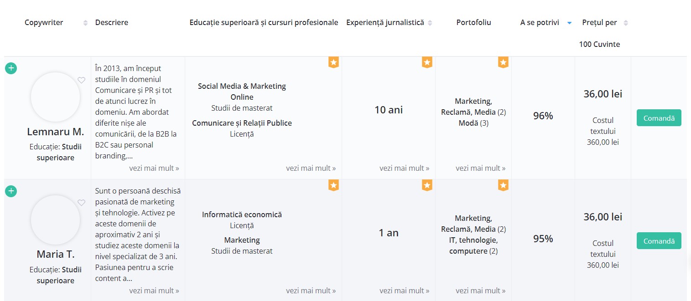Click star badge in Maria's portfolio cell
Viewport: 691px width, 301px height.
503,185
